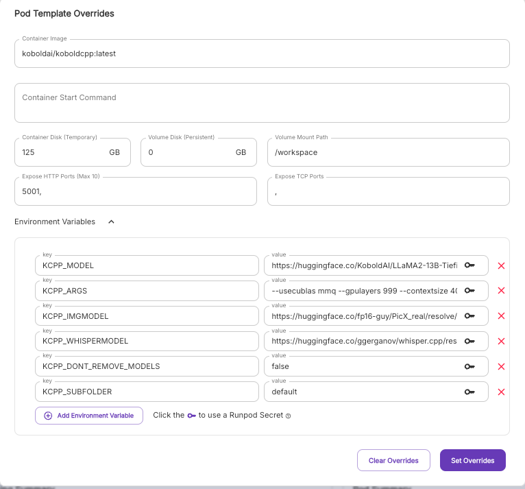The height and width of the screenshot is (489, 525).
Task: Click the Container Disk size field
Action: click(62, 152)
